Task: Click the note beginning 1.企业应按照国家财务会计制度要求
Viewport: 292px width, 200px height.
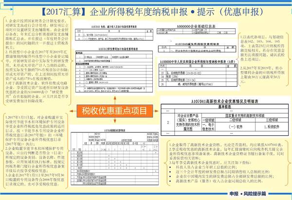Action: [37, 34]
